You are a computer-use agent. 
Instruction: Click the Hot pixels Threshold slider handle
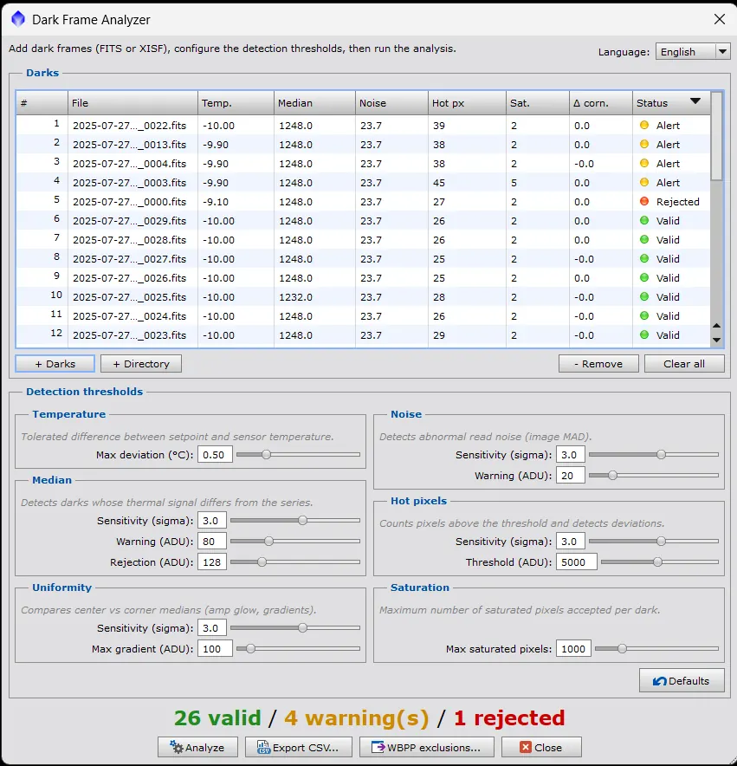[x=658, y=562]
